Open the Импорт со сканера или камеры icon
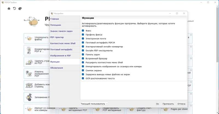 pos(29,109)
